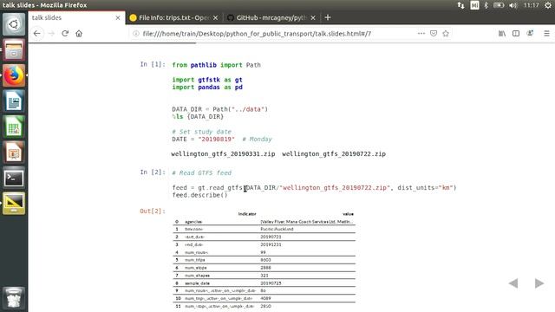Viewport: 555px width, 312px height.
Task: Open the Firefox home page button
Action: [79, 34]
